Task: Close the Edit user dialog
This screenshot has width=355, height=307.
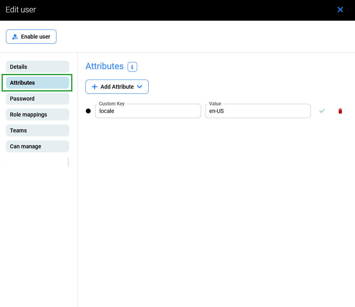Action: (x=340, y=10)
